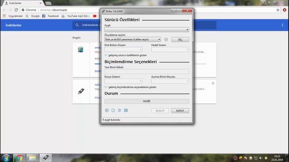Open the downloads page three-dot menu
The image size is (289, 162).
point(282,25)
